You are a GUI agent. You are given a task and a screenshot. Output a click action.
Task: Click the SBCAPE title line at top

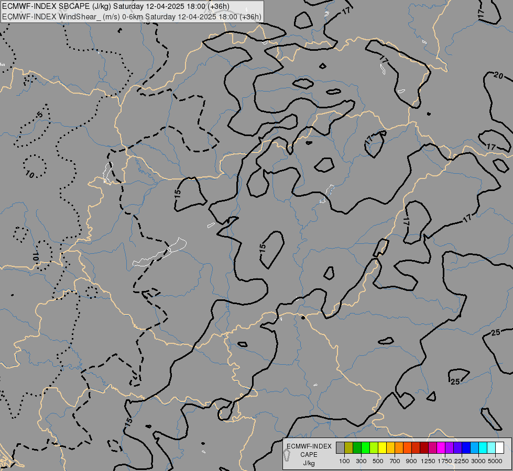(115, 6)
